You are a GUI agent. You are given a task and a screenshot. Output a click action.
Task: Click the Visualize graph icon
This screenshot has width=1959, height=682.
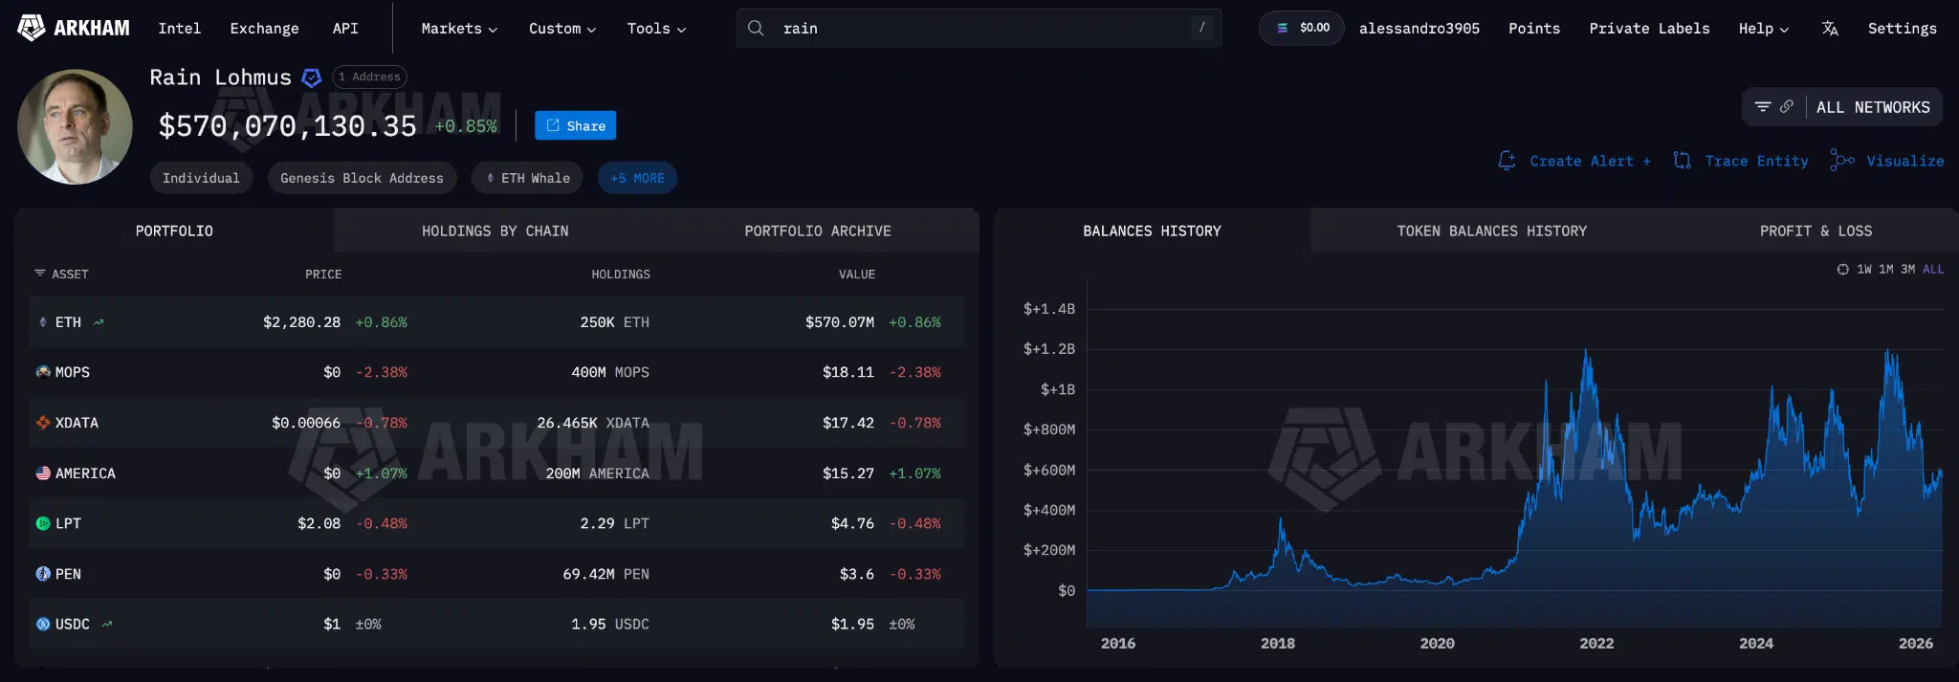point(1841,161)
